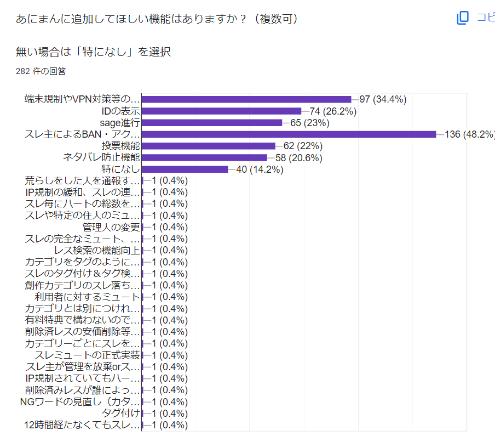
Task: Click the 74 (26.2%) value label
Action: click(x=333, y=111)
